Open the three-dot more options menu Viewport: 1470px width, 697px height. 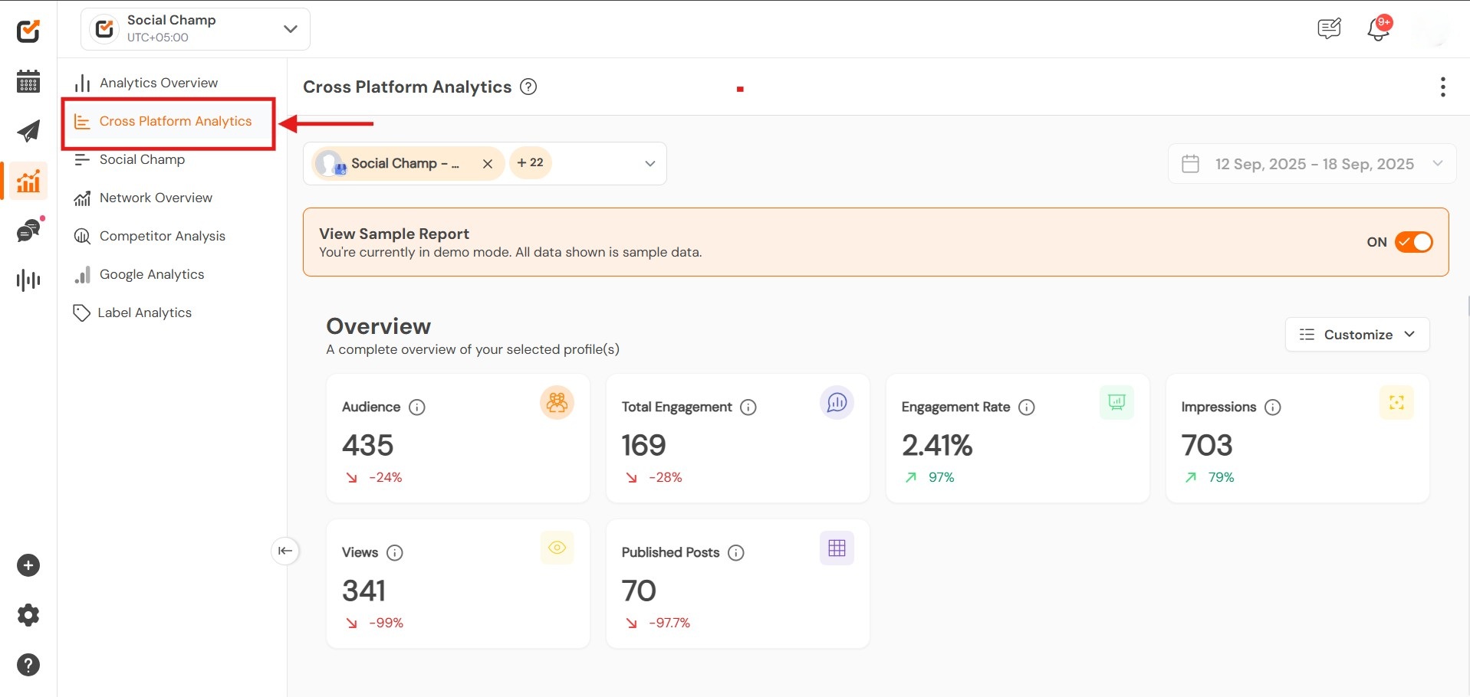point(1442,87)
